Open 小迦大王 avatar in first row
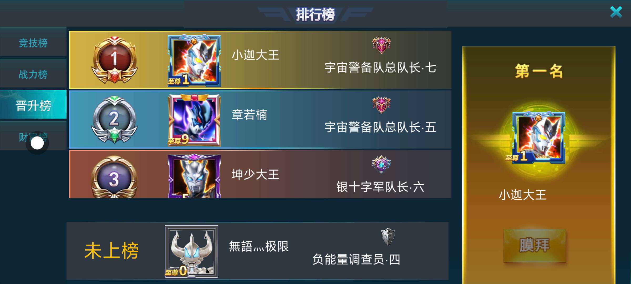The image size is (631, 284). tap(194, 60)
